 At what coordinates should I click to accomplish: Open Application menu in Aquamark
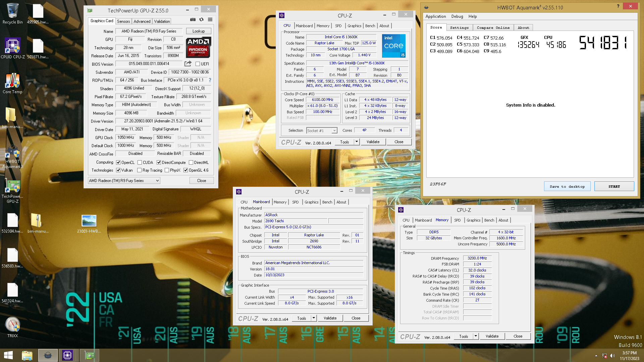pyautogui.click(x=436, y=16)
